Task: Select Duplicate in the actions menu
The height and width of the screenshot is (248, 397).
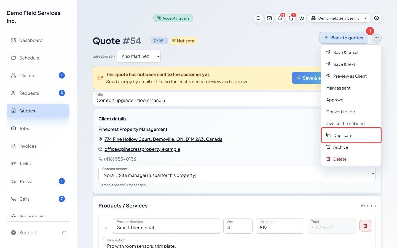Action: [351, 135]
